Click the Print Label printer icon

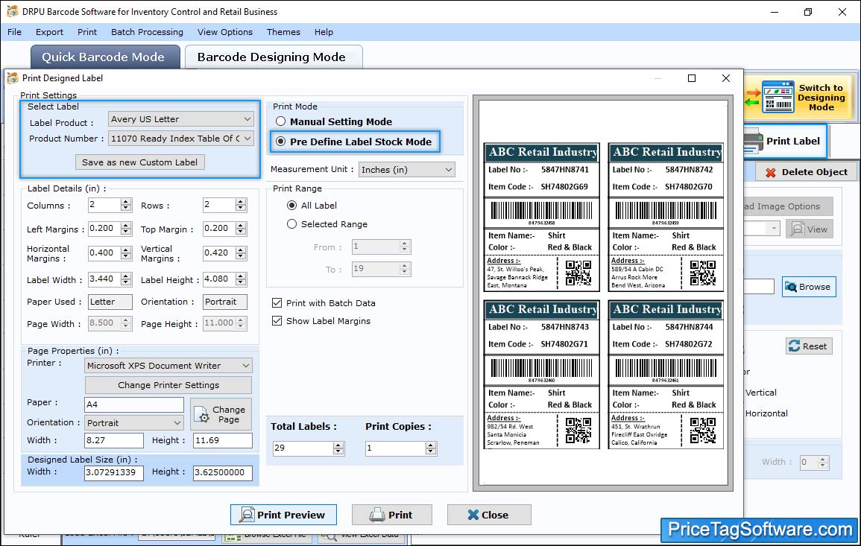(753, 142)
